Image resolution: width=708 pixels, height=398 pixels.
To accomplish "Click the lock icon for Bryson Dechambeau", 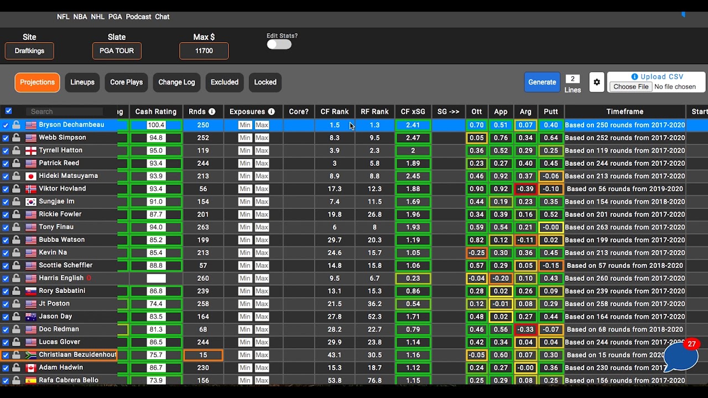I will (16, 125).
